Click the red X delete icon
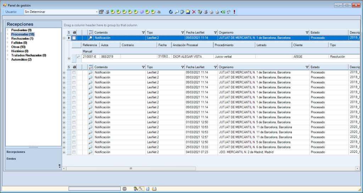Screen dimensions: 363x193 pos(194,12)
